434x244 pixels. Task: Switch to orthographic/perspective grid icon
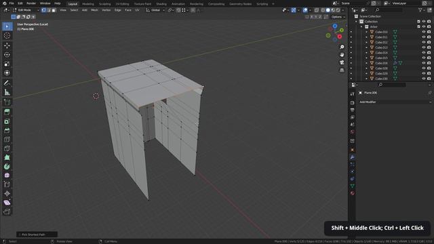[342, 70]
